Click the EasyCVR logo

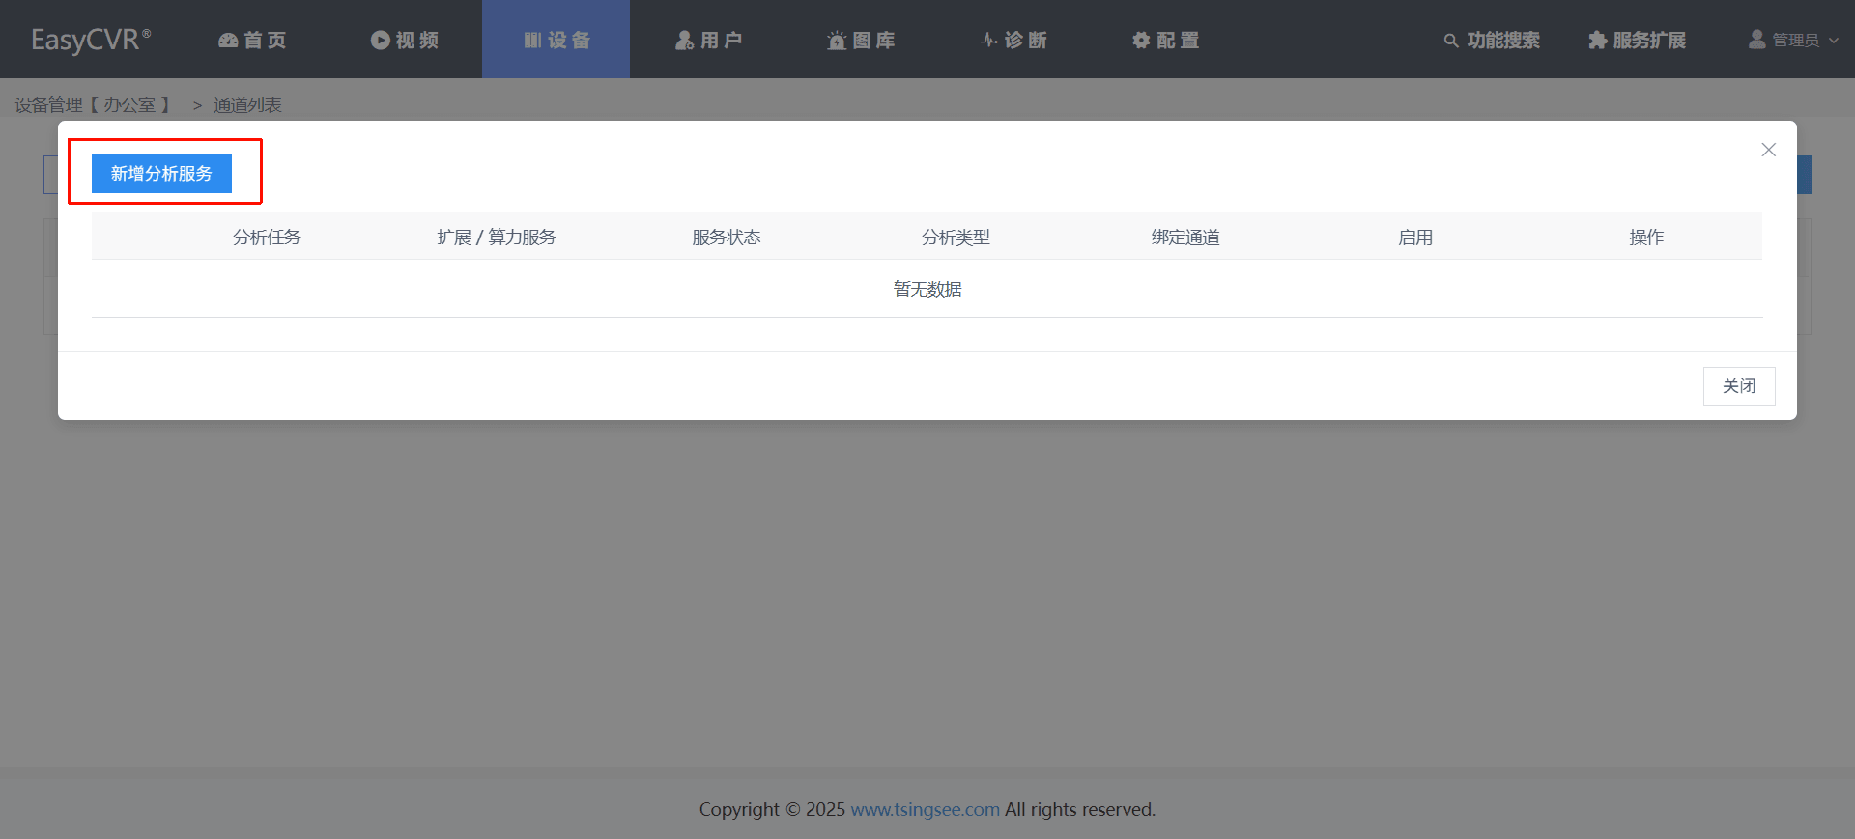coord(91,40)
